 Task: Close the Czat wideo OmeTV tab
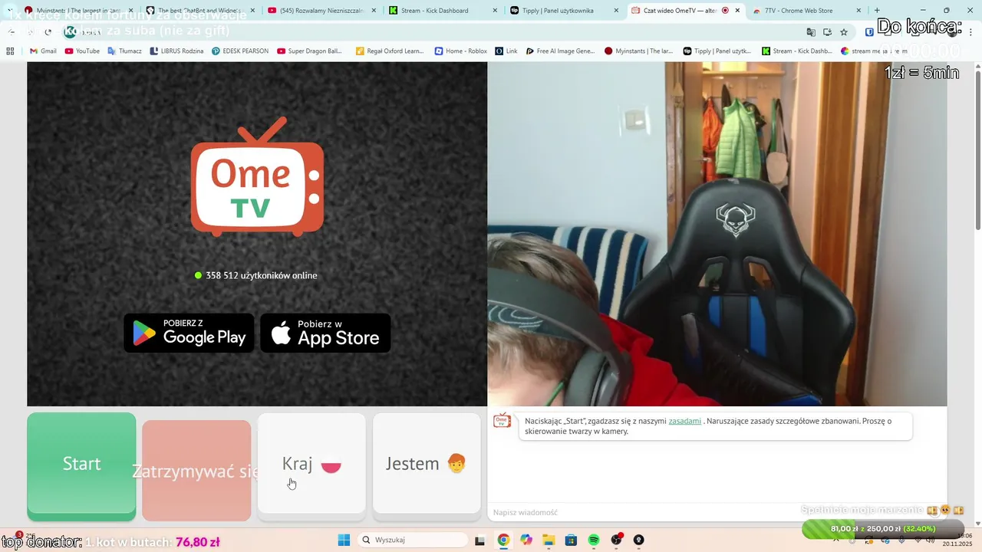[x=737, y=11]
